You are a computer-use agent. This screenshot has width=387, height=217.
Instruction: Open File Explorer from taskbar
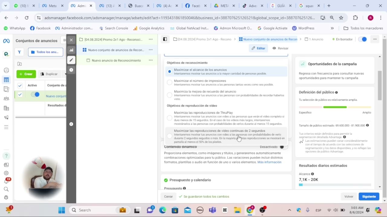click(237, 210)
